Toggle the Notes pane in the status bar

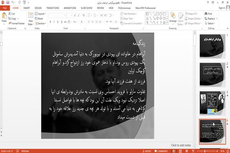(x=147, y=151)
